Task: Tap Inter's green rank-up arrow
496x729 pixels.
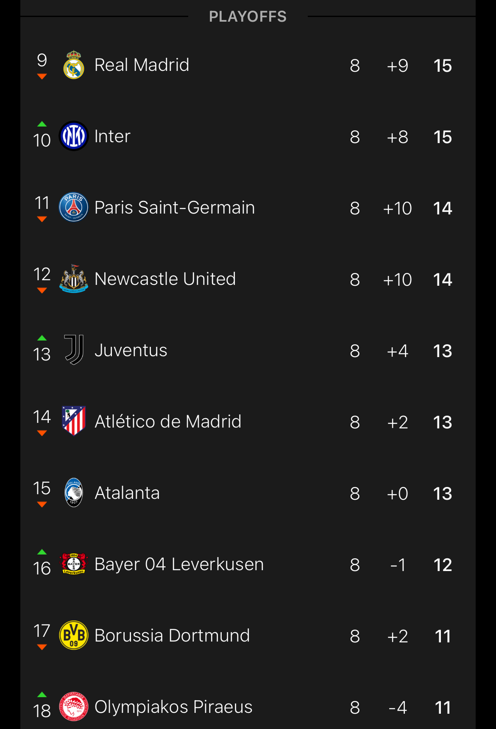Action: [x=42, y=124]
